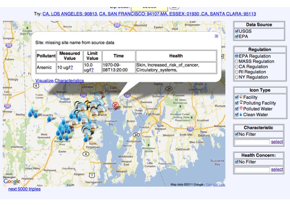The height and width of the screenshot is (206, 290).
Task: Click the Fall River map label
Action: coord(153,114)
